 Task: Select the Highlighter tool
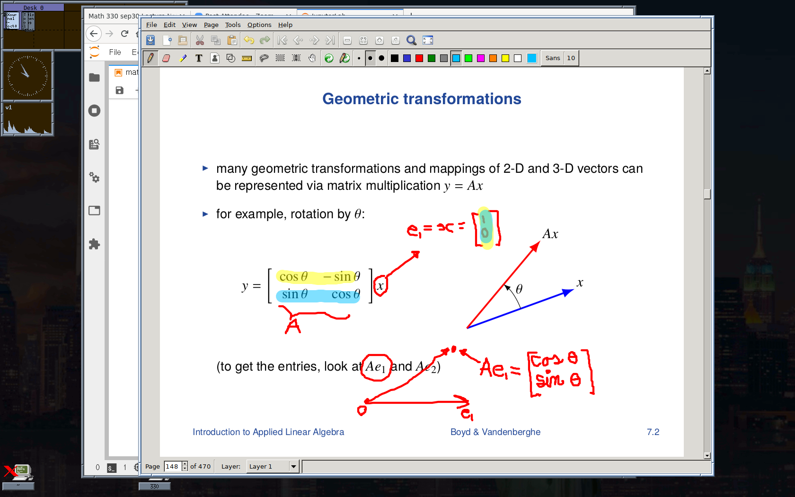pyautogui.click(x=183, y=58)
